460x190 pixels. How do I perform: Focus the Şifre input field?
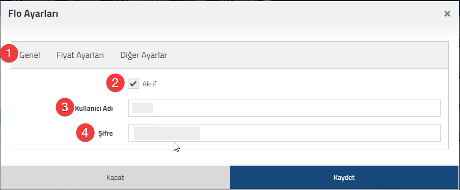(x=284, y=133)
